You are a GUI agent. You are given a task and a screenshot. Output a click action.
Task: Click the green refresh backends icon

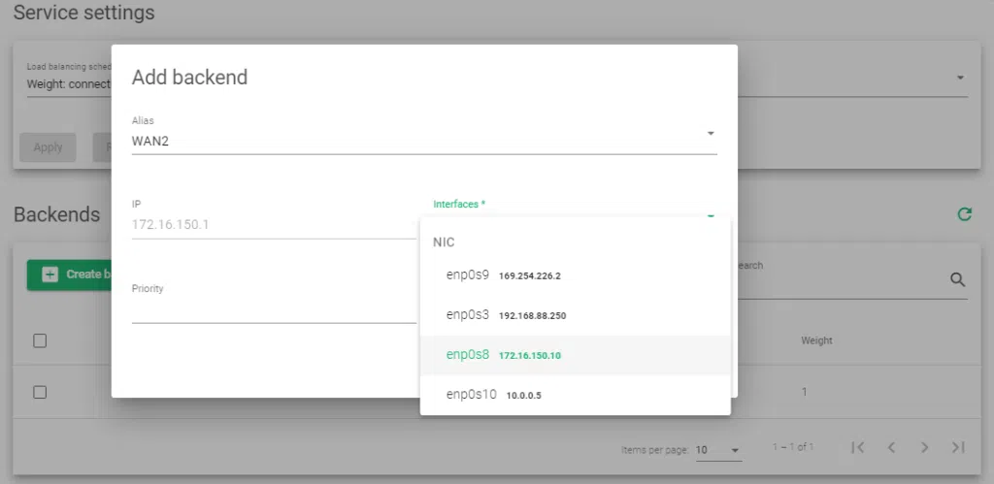coord(964,214)
